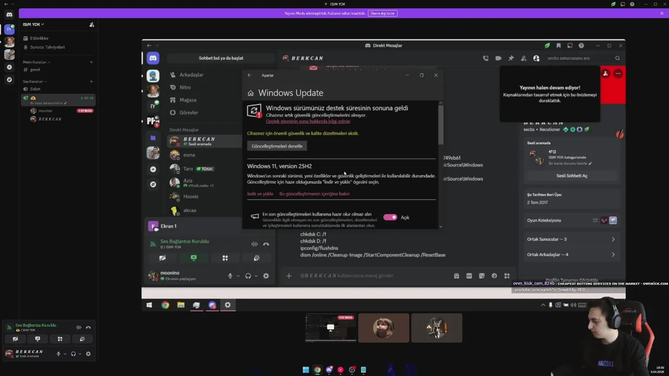Open 'Bu güncelleştirmenin içeriğine bakın' link
Image resolution: width=669 pixels, height=376 pixels.
coord(315,194)
